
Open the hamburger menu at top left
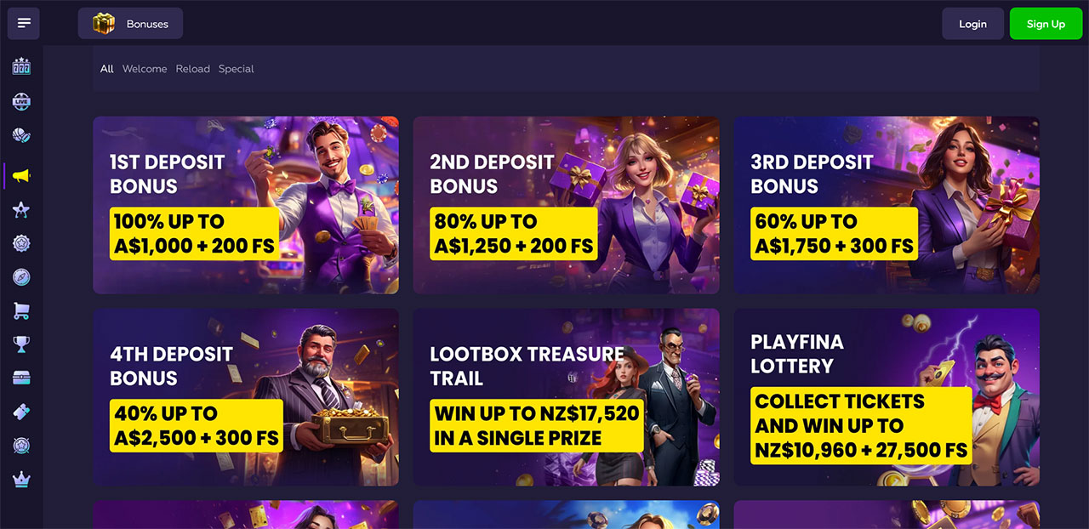click(x=24, y=24)
